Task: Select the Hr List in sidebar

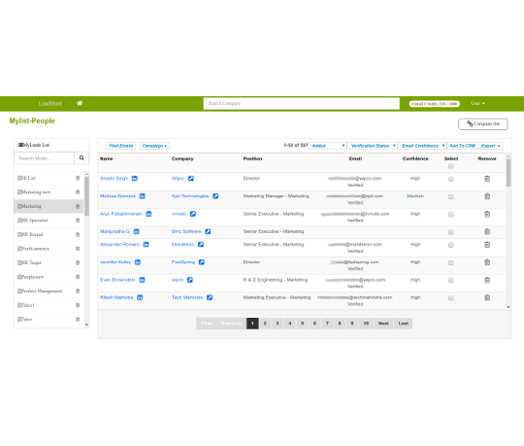Action: 27,178
